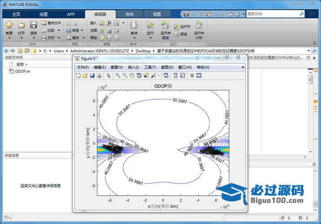The width and height of the screenshot is (321, 224).
Task: Click the 查找 (Find) magnifier button
Action: [73, 38]
